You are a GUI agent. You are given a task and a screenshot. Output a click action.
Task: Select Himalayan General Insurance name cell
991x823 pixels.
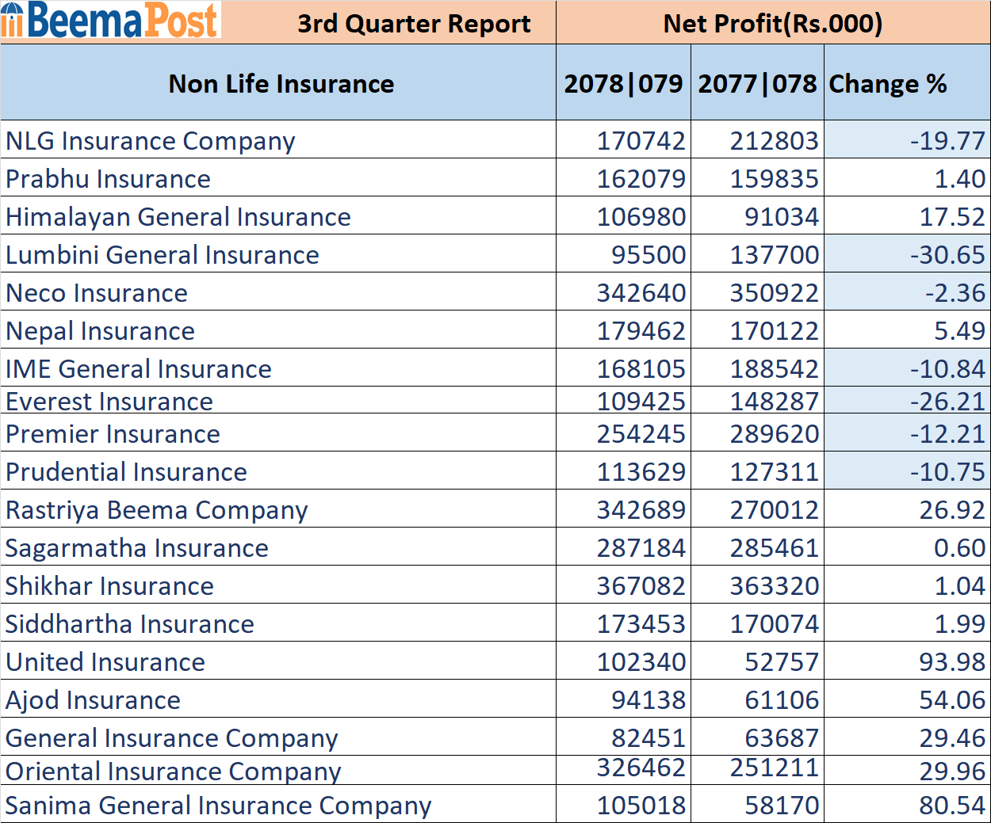(x=178, y=217)
